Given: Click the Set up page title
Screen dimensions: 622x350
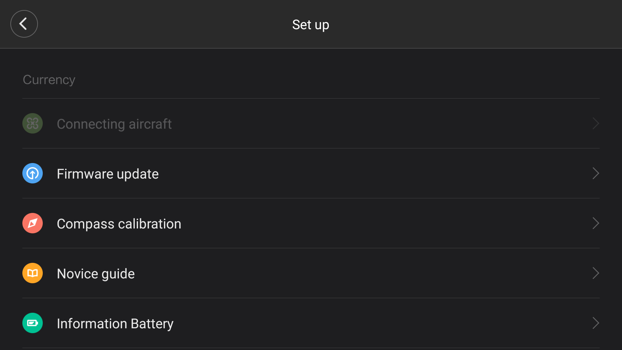Looking at the screenshot, I should pos(311,25).
